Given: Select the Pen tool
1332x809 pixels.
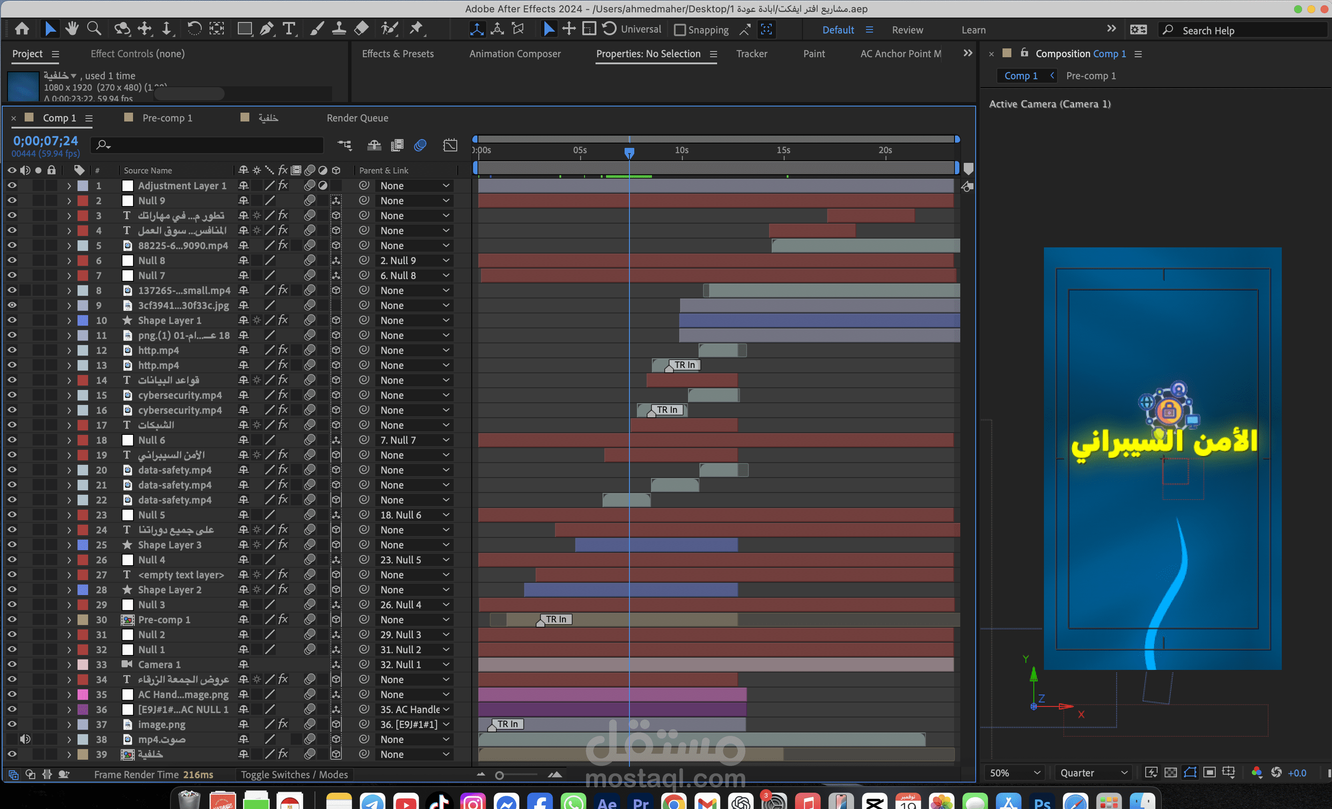Looking at the screenshot, I should pos(266,29).
